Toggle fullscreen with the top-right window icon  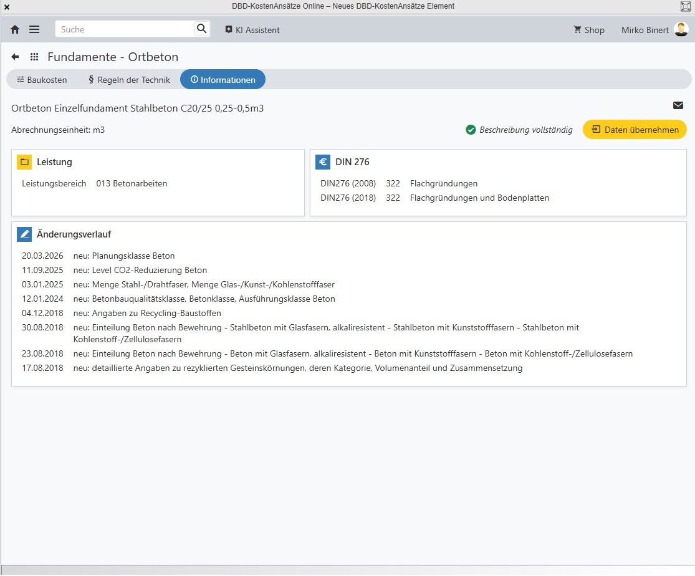click(685, 6)
